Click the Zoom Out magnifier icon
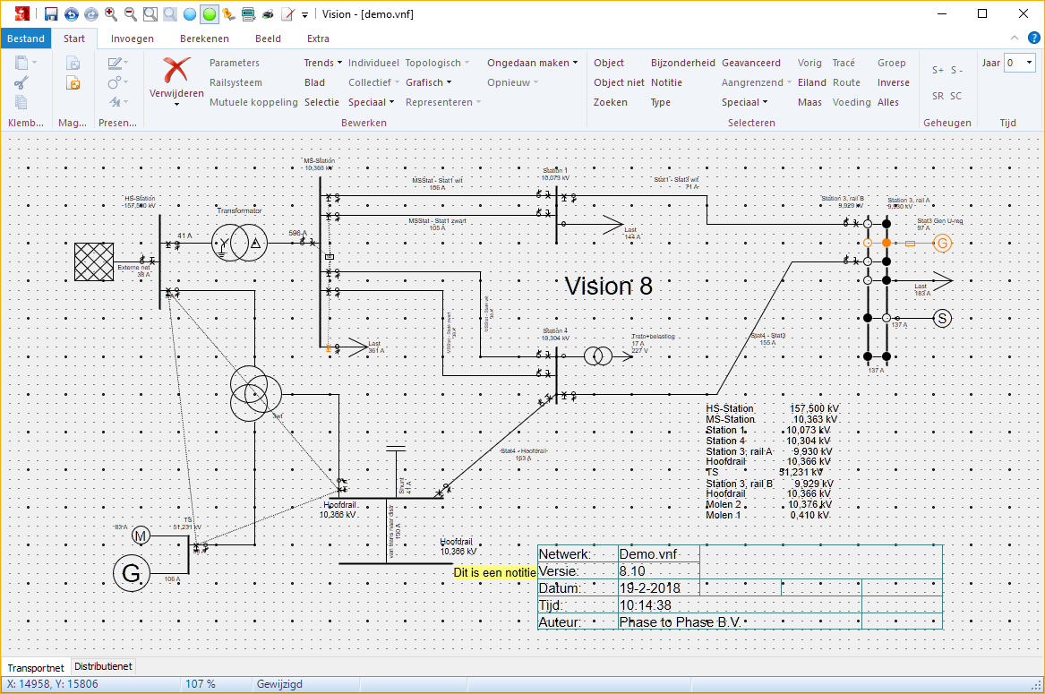The image size is (1045, 694). [x=131, y=14]
